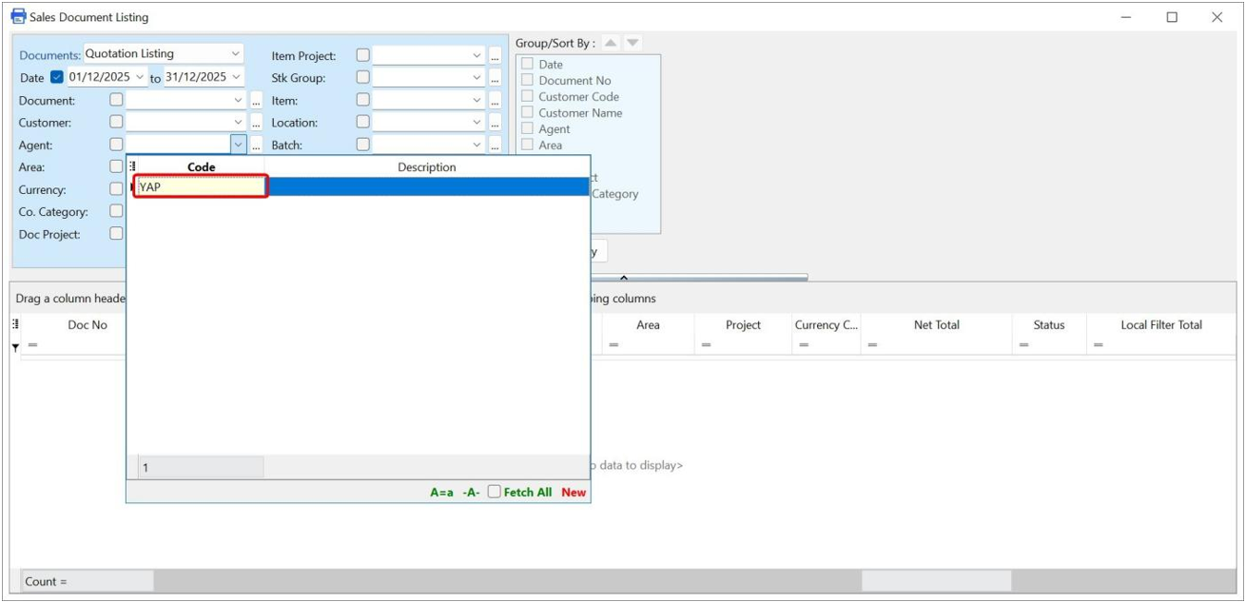Click the collapse chevron above the results grid
This screenshot has height=602, width=1246.
point(625,278)
